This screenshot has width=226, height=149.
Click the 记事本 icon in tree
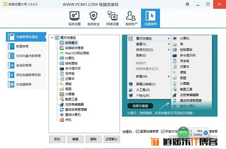(62, 79)
